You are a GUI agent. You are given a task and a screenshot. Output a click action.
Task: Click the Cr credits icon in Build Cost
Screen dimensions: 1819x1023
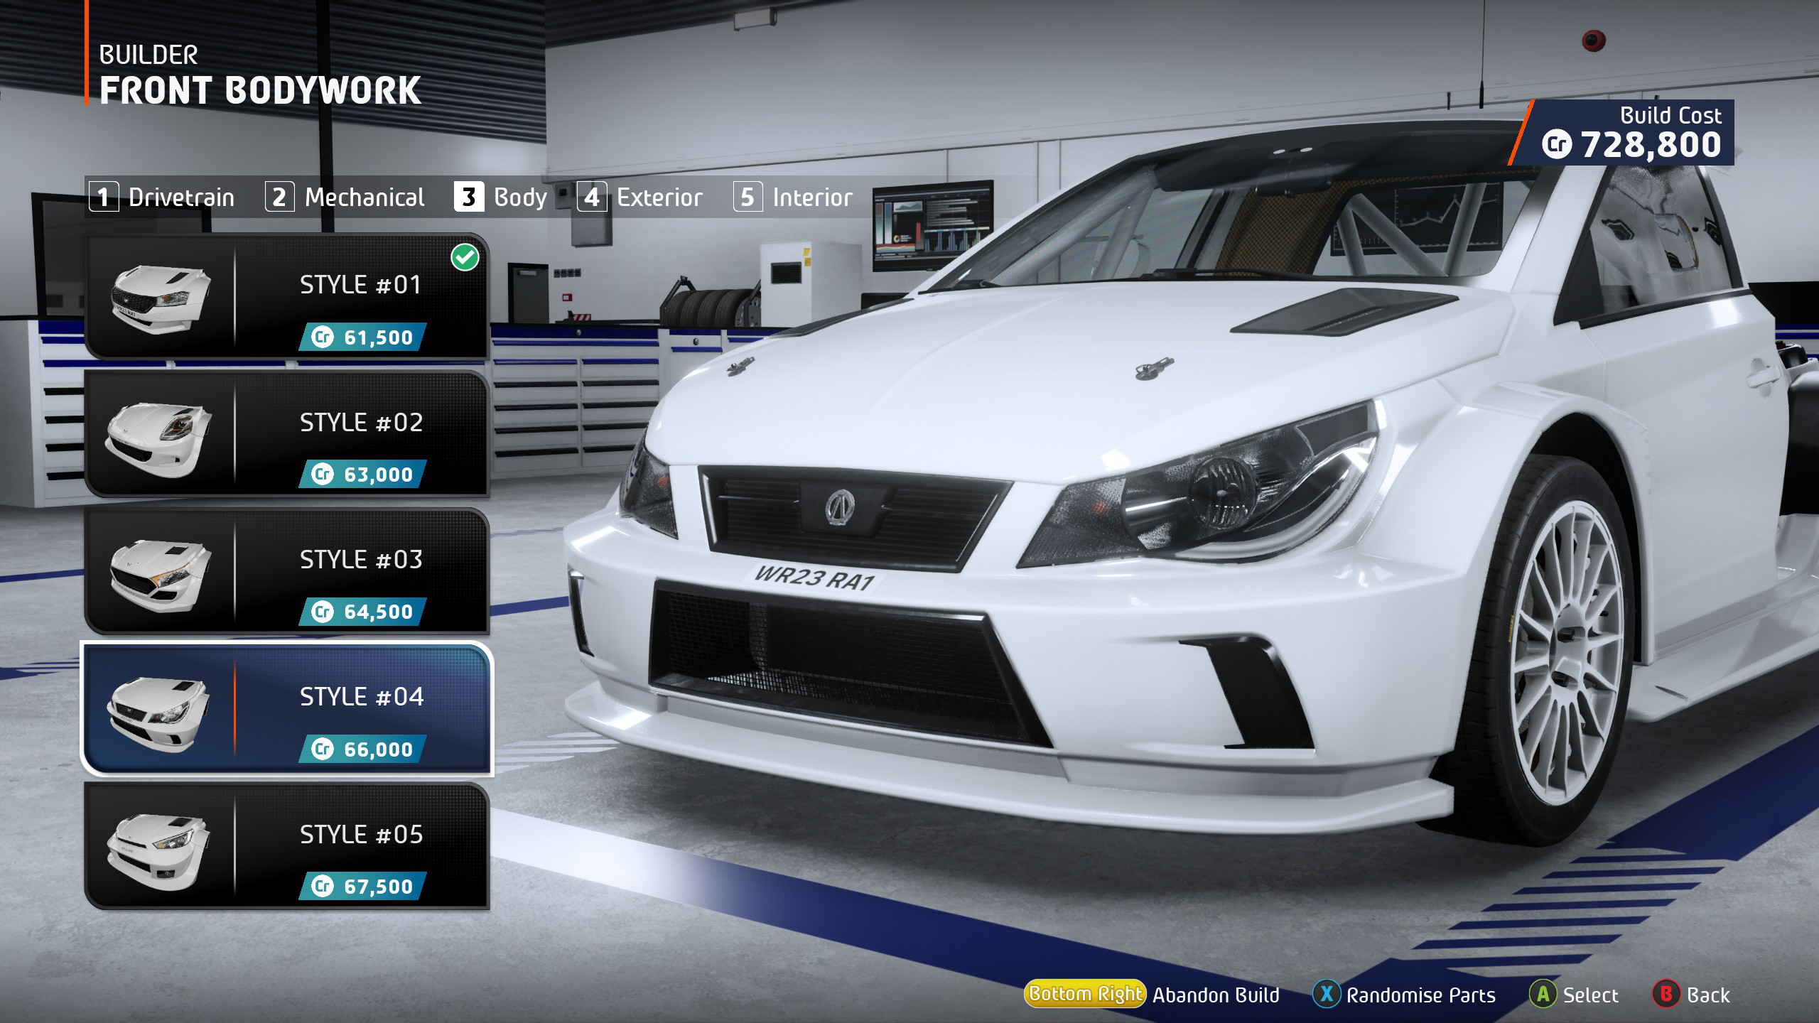(1556, 145)
